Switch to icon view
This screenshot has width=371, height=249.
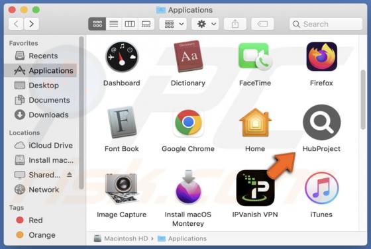click(97, 24)
